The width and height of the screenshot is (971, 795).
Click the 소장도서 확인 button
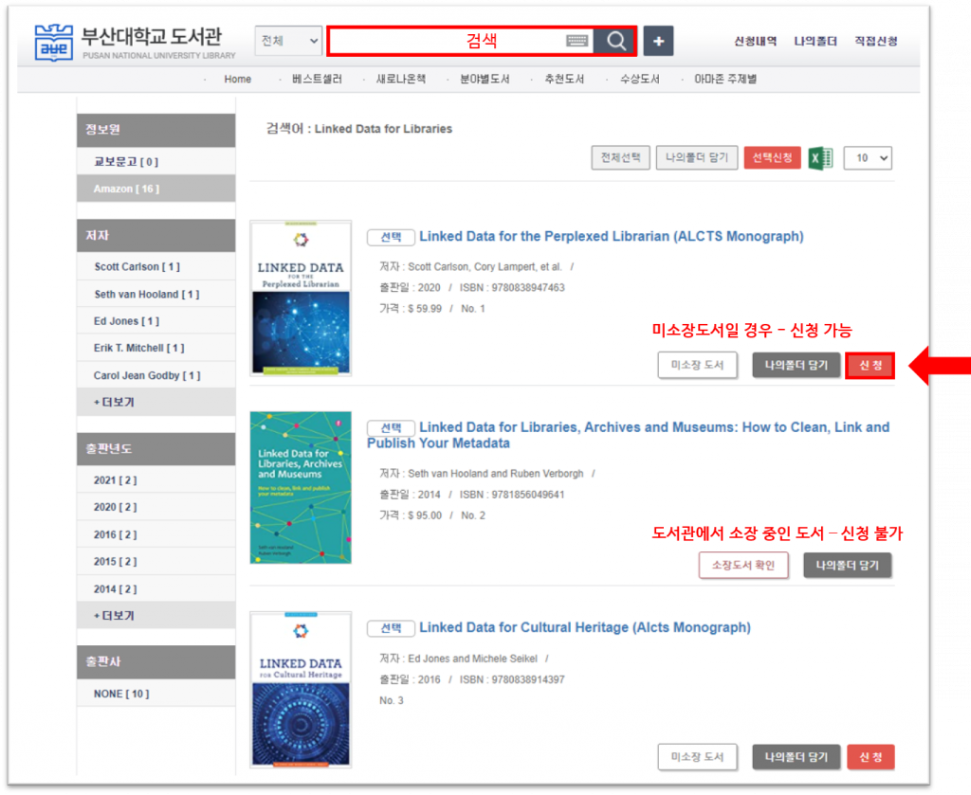[743, 566]
